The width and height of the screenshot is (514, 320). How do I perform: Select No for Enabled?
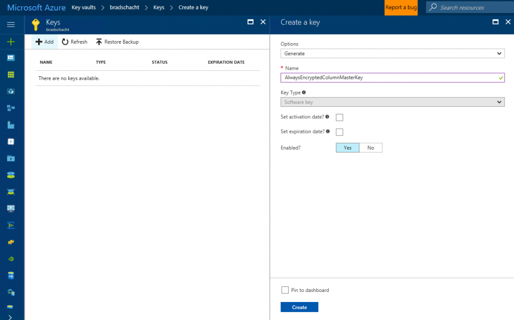(371, 148)
